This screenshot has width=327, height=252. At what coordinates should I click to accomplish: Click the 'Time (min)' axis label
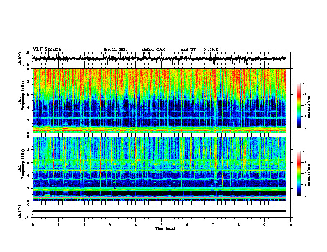click(165, 229)
